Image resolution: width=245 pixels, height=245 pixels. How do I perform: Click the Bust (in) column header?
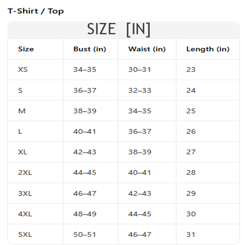(x=90, y=49)
